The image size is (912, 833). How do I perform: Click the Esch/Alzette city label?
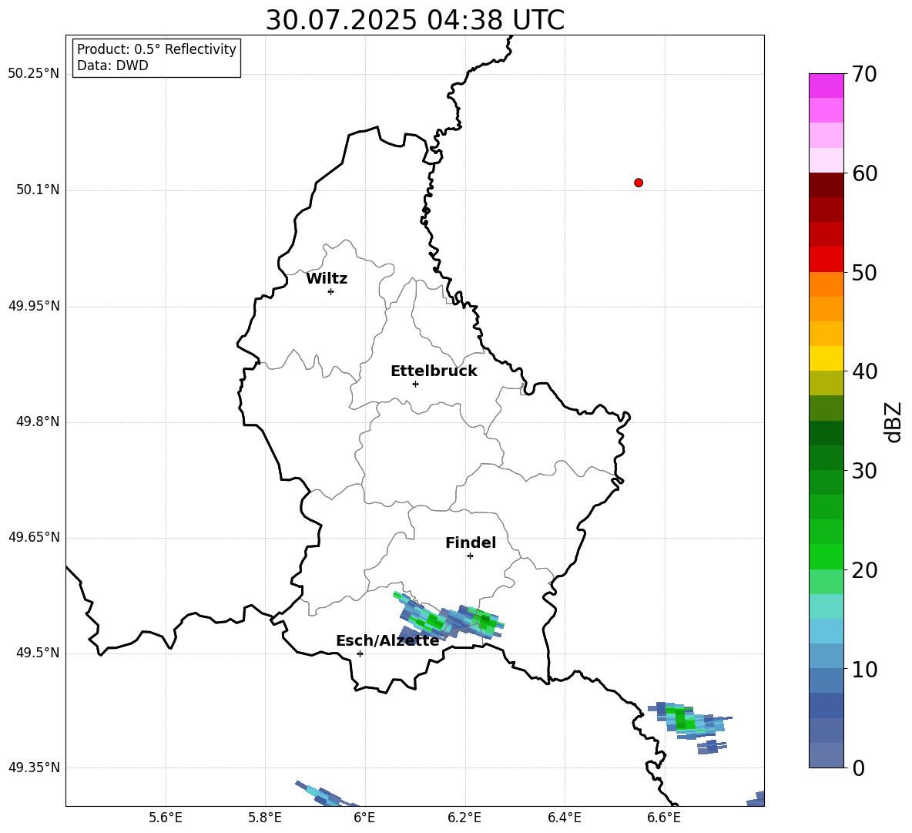click(387, 641)
